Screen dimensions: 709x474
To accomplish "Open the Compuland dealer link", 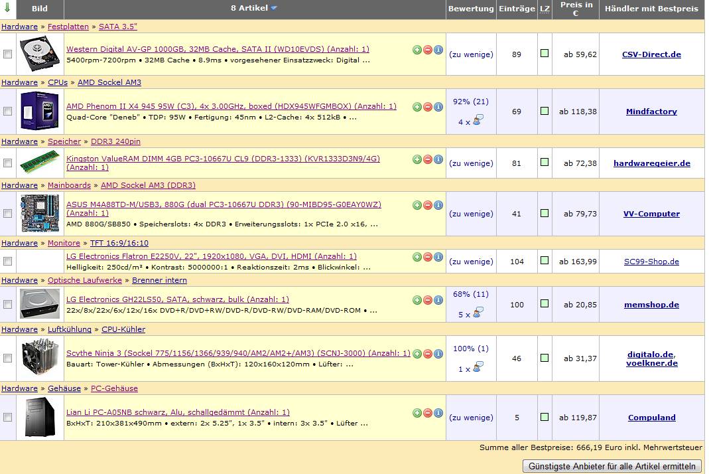I will click(651, 418).
